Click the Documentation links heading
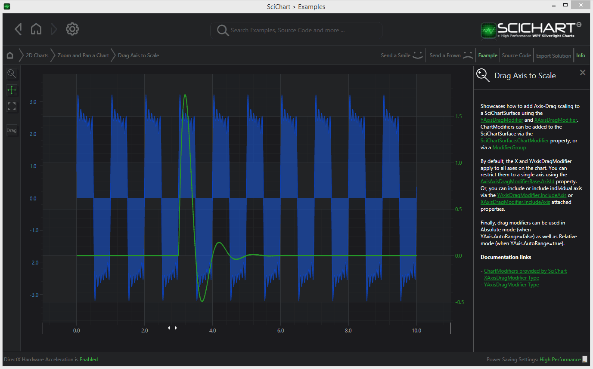This screenshot has width=593, height=369. point(506,257)
